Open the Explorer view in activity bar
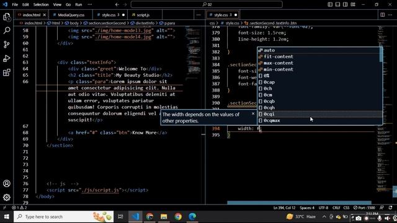Image resolution: width=397 pixels, height=223 pixels. [x=7, y=17]
